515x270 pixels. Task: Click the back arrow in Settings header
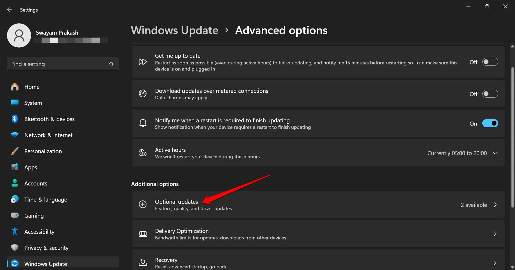pyautogui.click(x=10, y=10)
